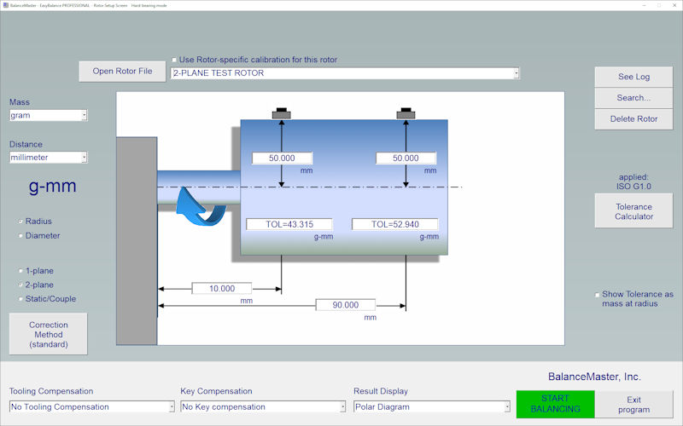Click the left plane radius field 50.000

[282, 158]
